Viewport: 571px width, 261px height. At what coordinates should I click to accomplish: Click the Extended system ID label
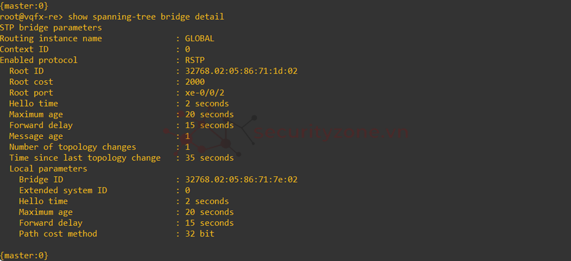pos(63,190)
